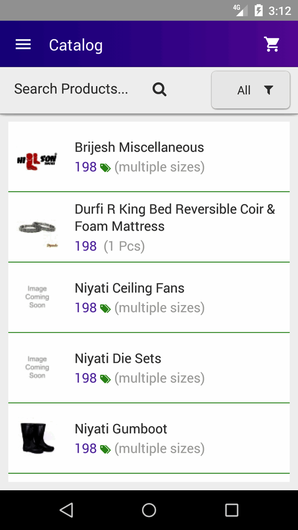The width and height of the screenshot is (298, 530).
Task: Expand the All filter dropdown
Action: 251,90
